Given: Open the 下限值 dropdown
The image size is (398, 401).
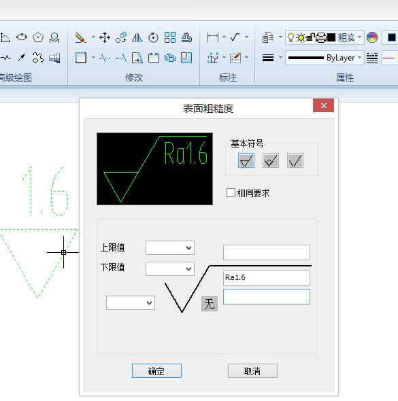Looking at the screenshot, I should point(170,268).
